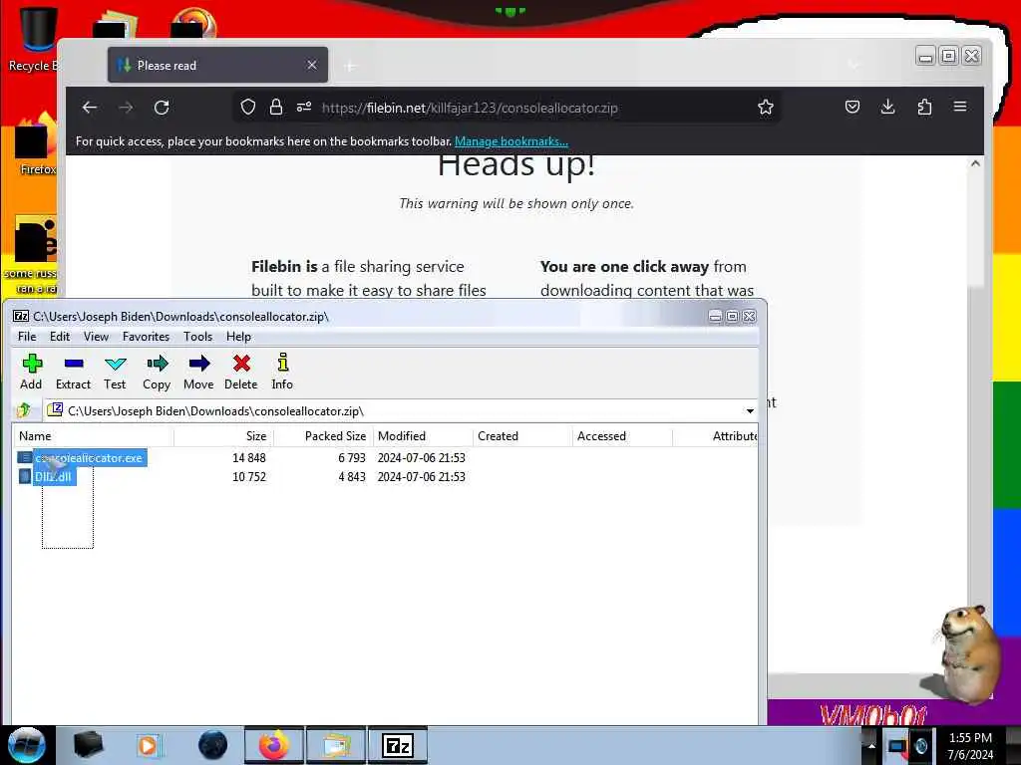1021x765 pixels.
Task: Click the packed size 6 793 cell
Action: 352,458
